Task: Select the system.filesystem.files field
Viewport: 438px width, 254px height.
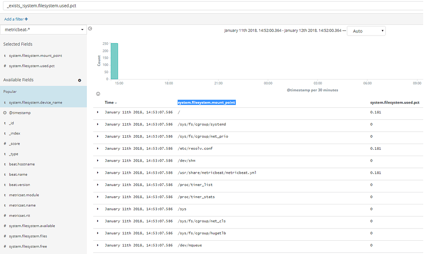Action: pos(28,236)
